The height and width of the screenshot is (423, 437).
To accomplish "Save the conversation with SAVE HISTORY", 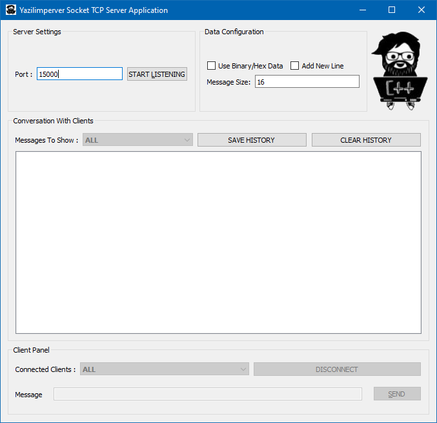I will [252, 139].
